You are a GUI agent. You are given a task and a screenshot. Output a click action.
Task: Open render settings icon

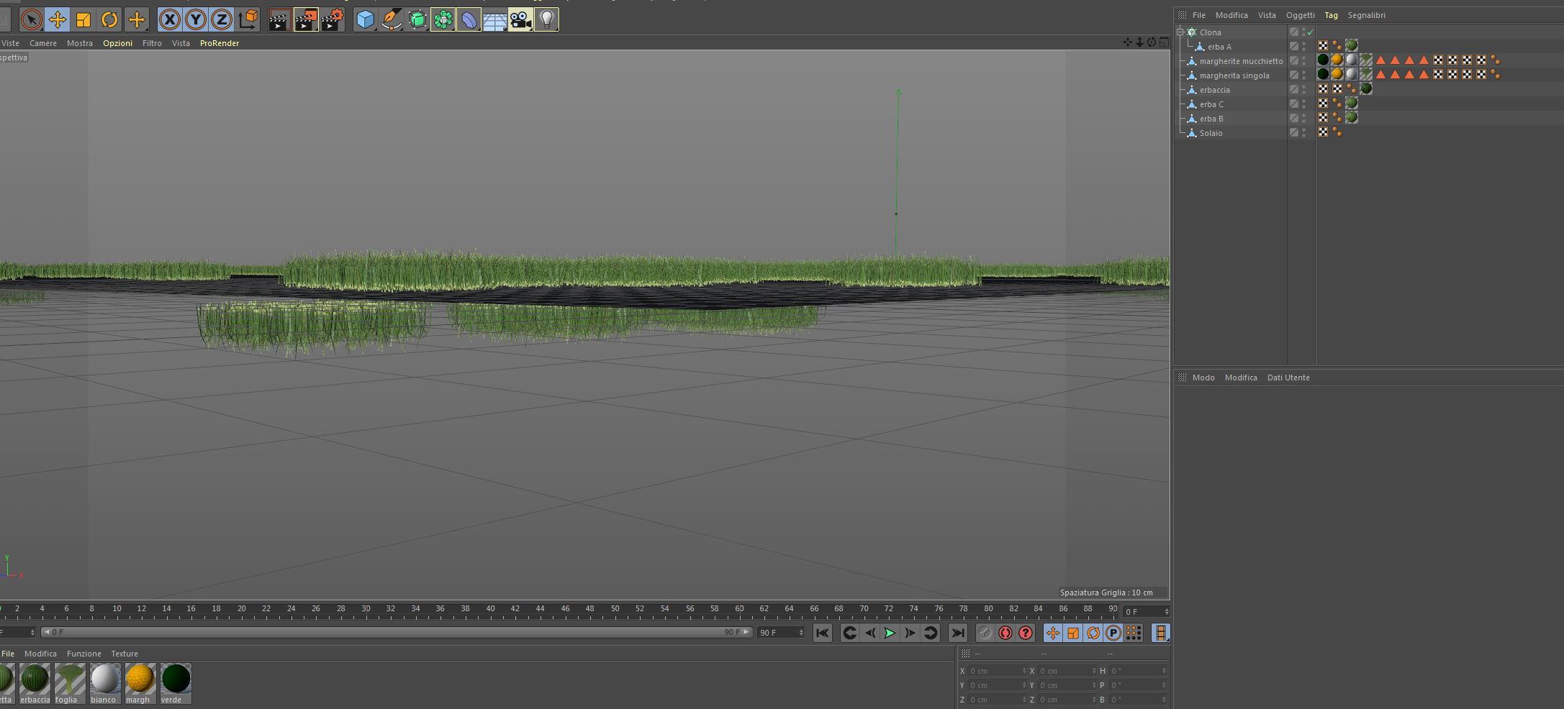coord(333,19)
